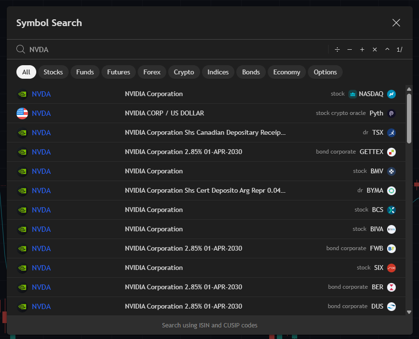419x339 pixels.
Task: Select the Forex filter tab
Action: click(x=152, y=72)
